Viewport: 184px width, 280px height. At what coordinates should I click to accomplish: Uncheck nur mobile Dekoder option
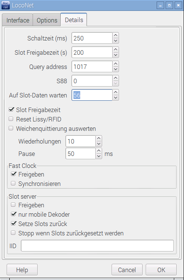coord(13,214)
